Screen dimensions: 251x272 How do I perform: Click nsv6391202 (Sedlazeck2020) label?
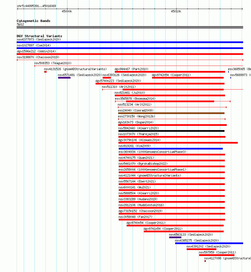click(x=208, y=246)
